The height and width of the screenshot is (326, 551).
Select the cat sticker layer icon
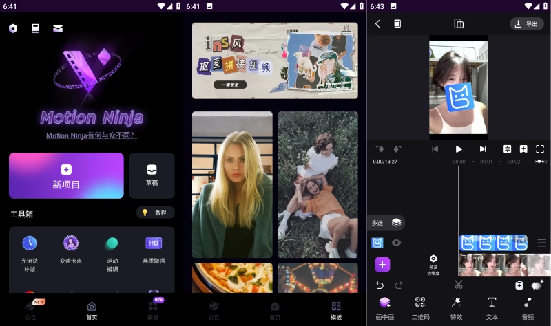coord(377,243)
